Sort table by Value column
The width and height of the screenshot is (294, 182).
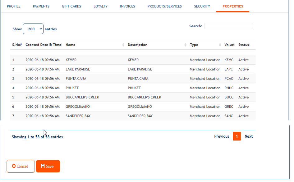[x=229, y=45]
